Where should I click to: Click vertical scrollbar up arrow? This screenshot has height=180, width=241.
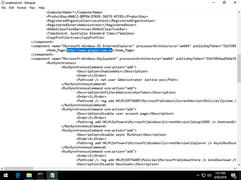pyautogui.click(x=239, y=12)
